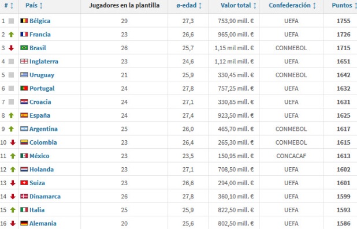
Task: Open the Argentina team link
Action: 43,129
